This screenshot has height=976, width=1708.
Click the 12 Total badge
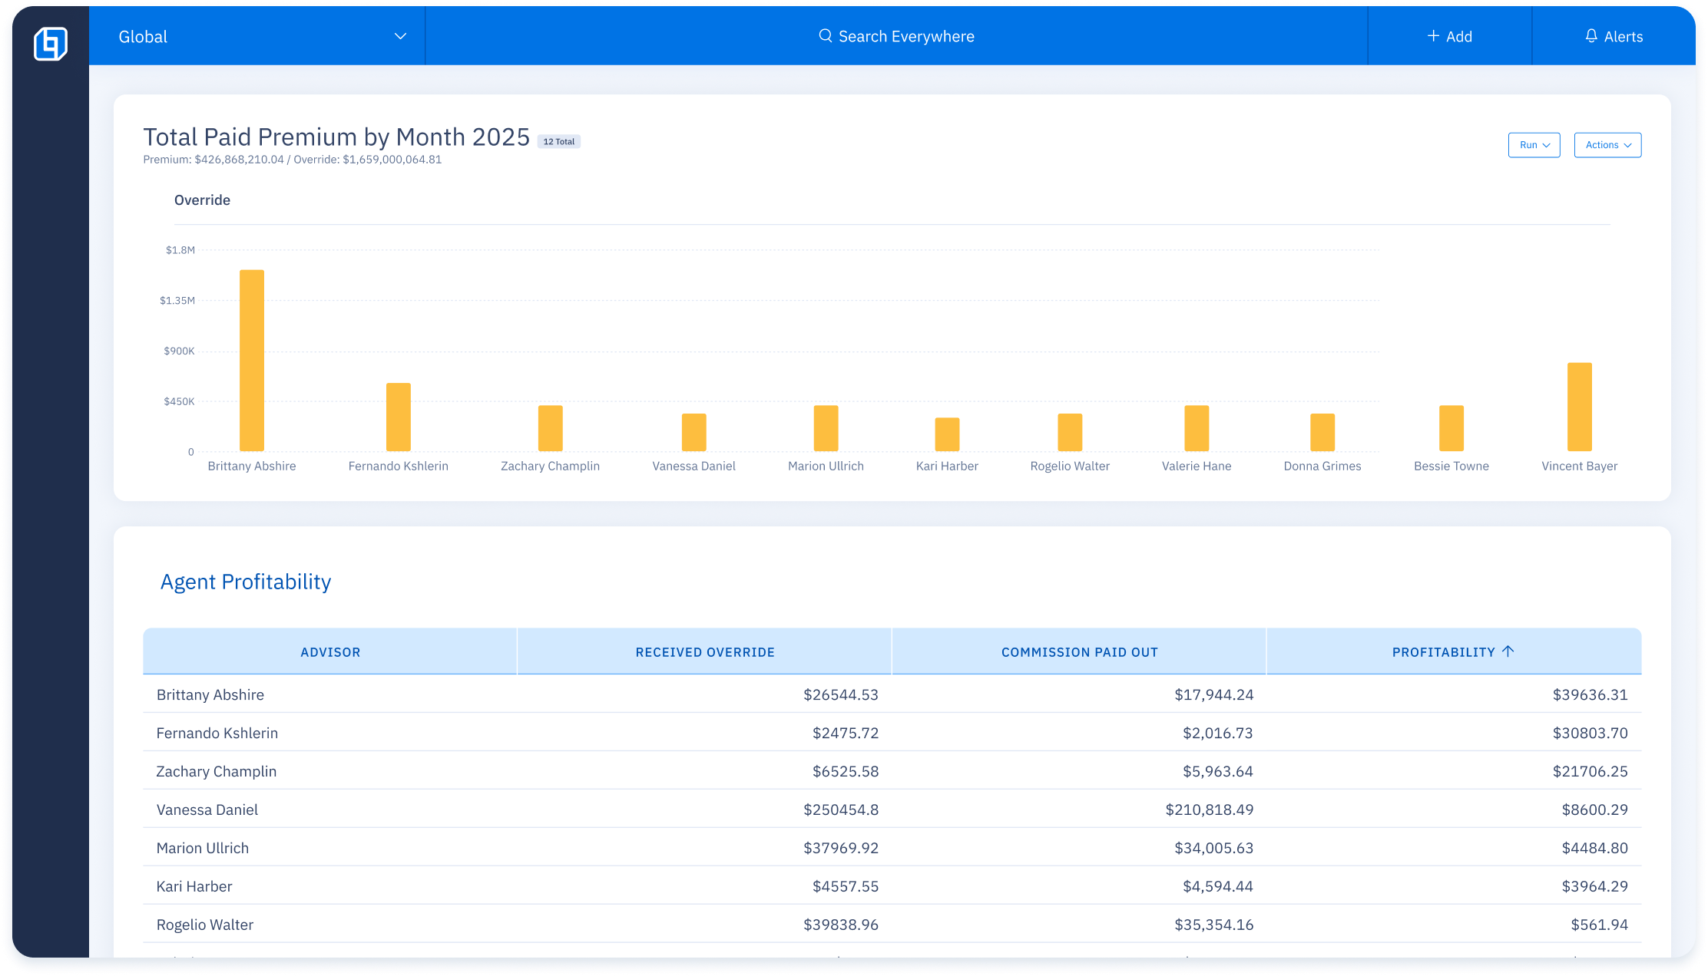(x=558, y=142)
